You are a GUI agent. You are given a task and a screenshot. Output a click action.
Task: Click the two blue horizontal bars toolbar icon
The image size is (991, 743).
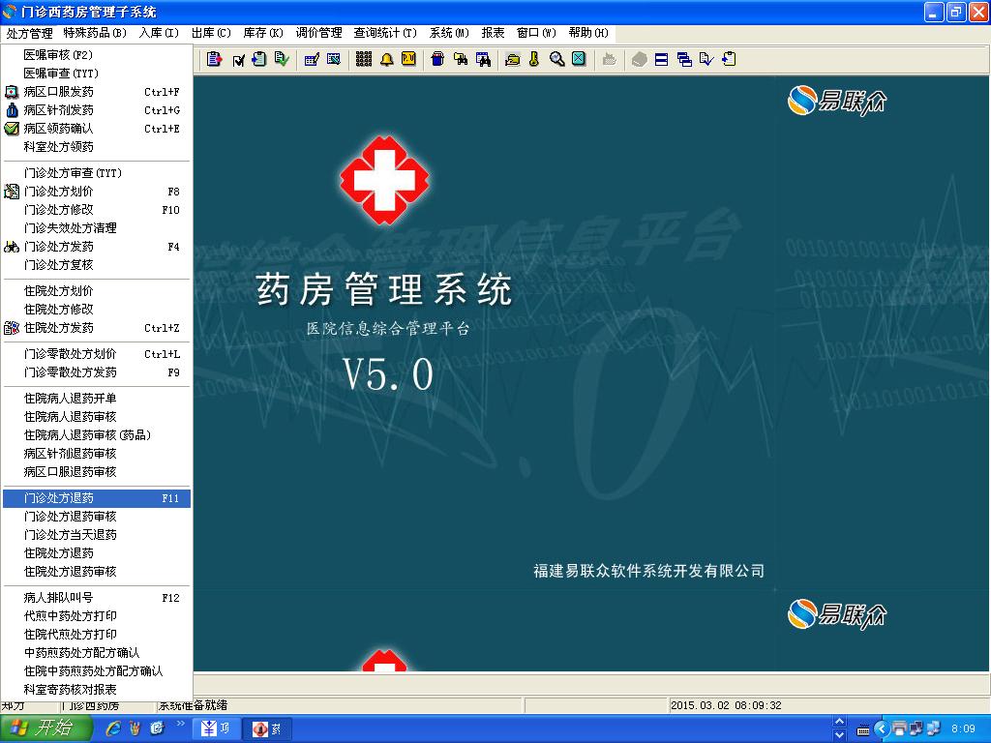(661, 60)
